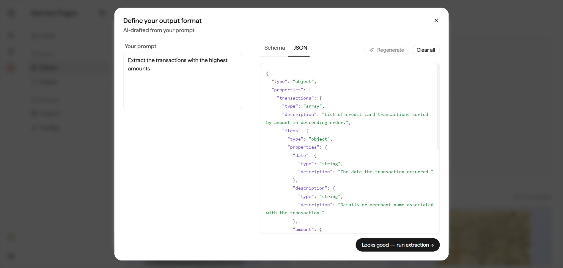Click the 'Your prompt' label
This screenshot has width=563, height=268.
140,46
